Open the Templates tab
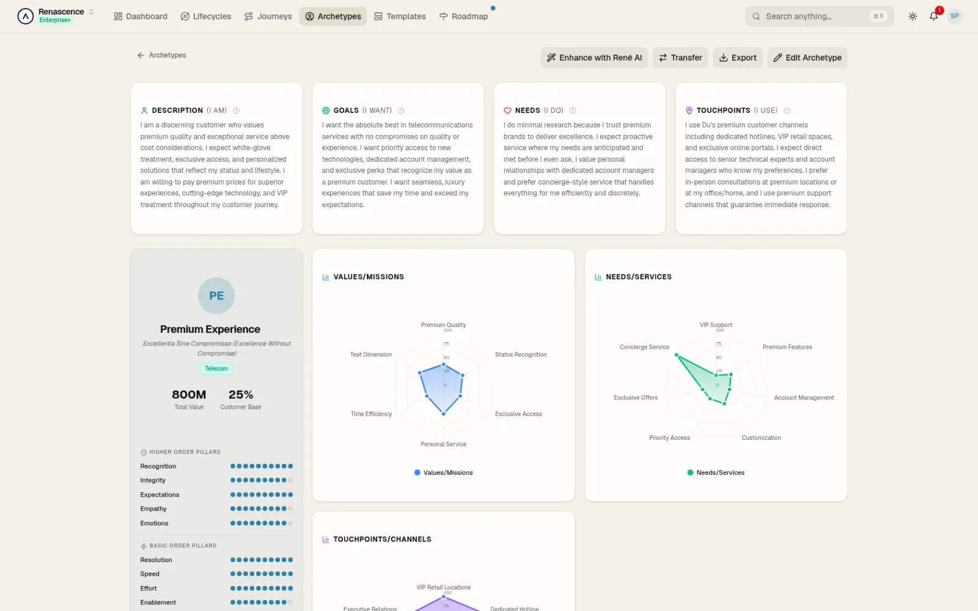The height and width of the screenshot is (611, 978). click(x=400, y=16)
